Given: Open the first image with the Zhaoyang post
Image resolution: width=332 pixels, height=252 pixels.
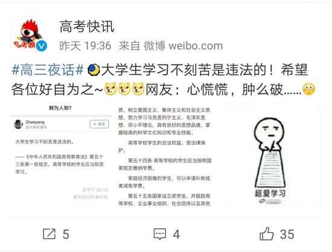Looking at the screenshot, I should [62, 155].
